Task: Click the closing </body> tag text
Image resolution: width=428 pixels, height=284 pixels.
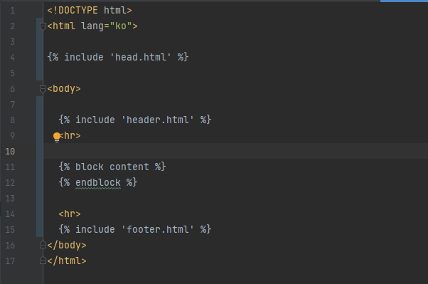Action: click(67, 245)
